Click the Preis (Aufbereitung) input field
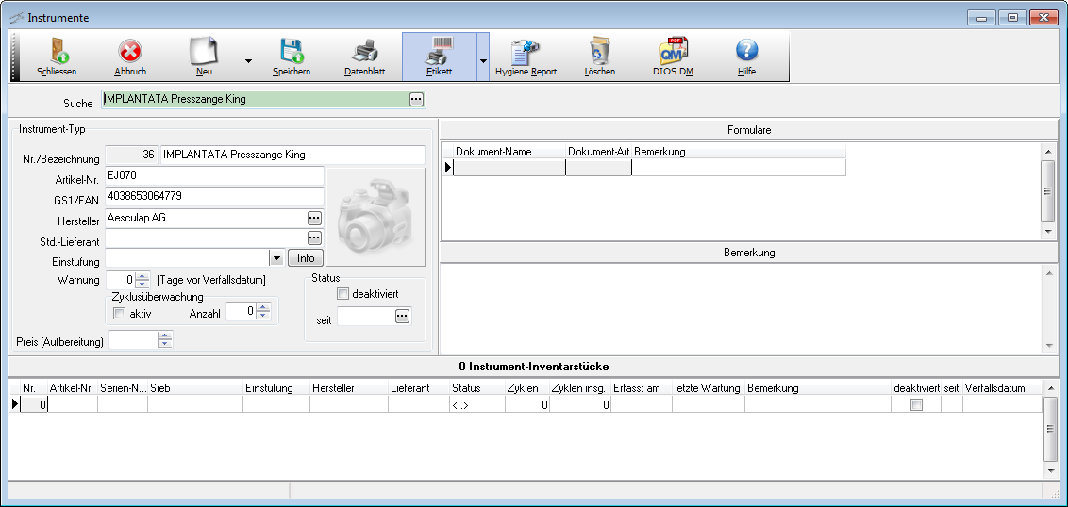Image resolution: width=1068 pixels, height=507 pixels. click(x=134, y=339)
